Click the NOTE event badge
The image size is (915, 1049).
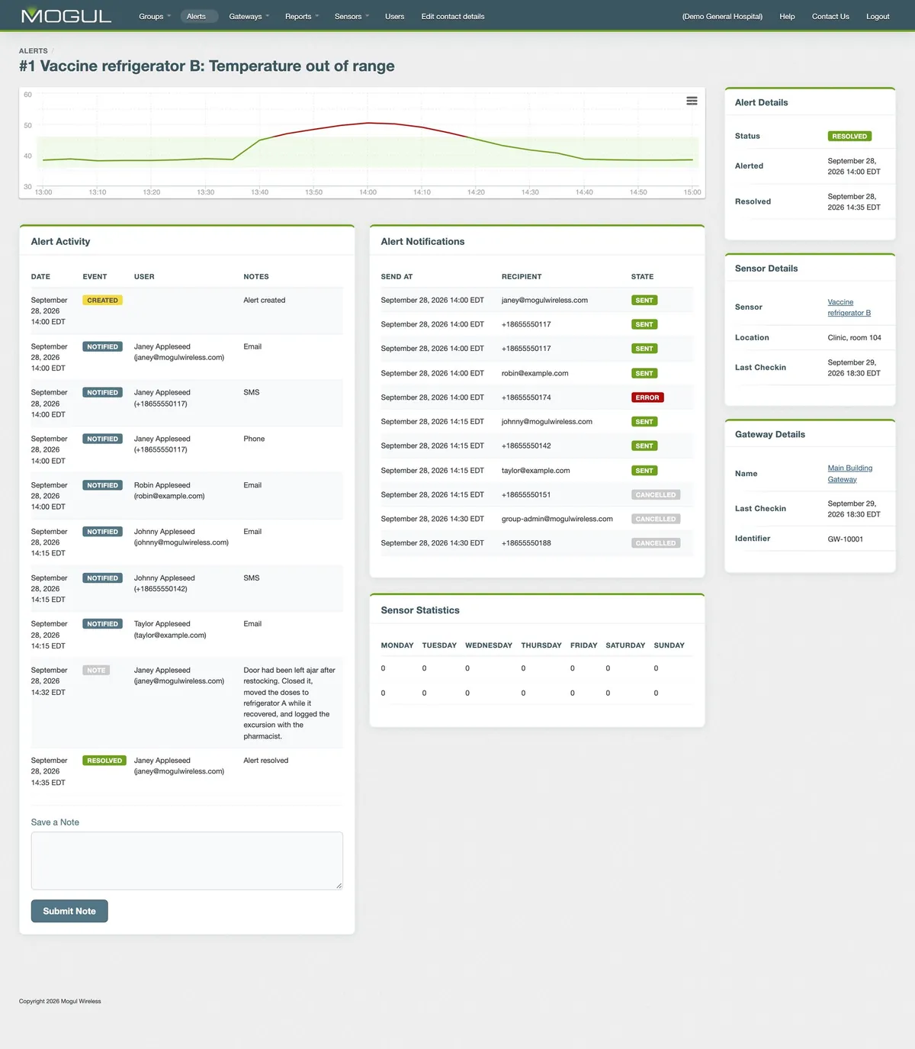tap(96, 671)
